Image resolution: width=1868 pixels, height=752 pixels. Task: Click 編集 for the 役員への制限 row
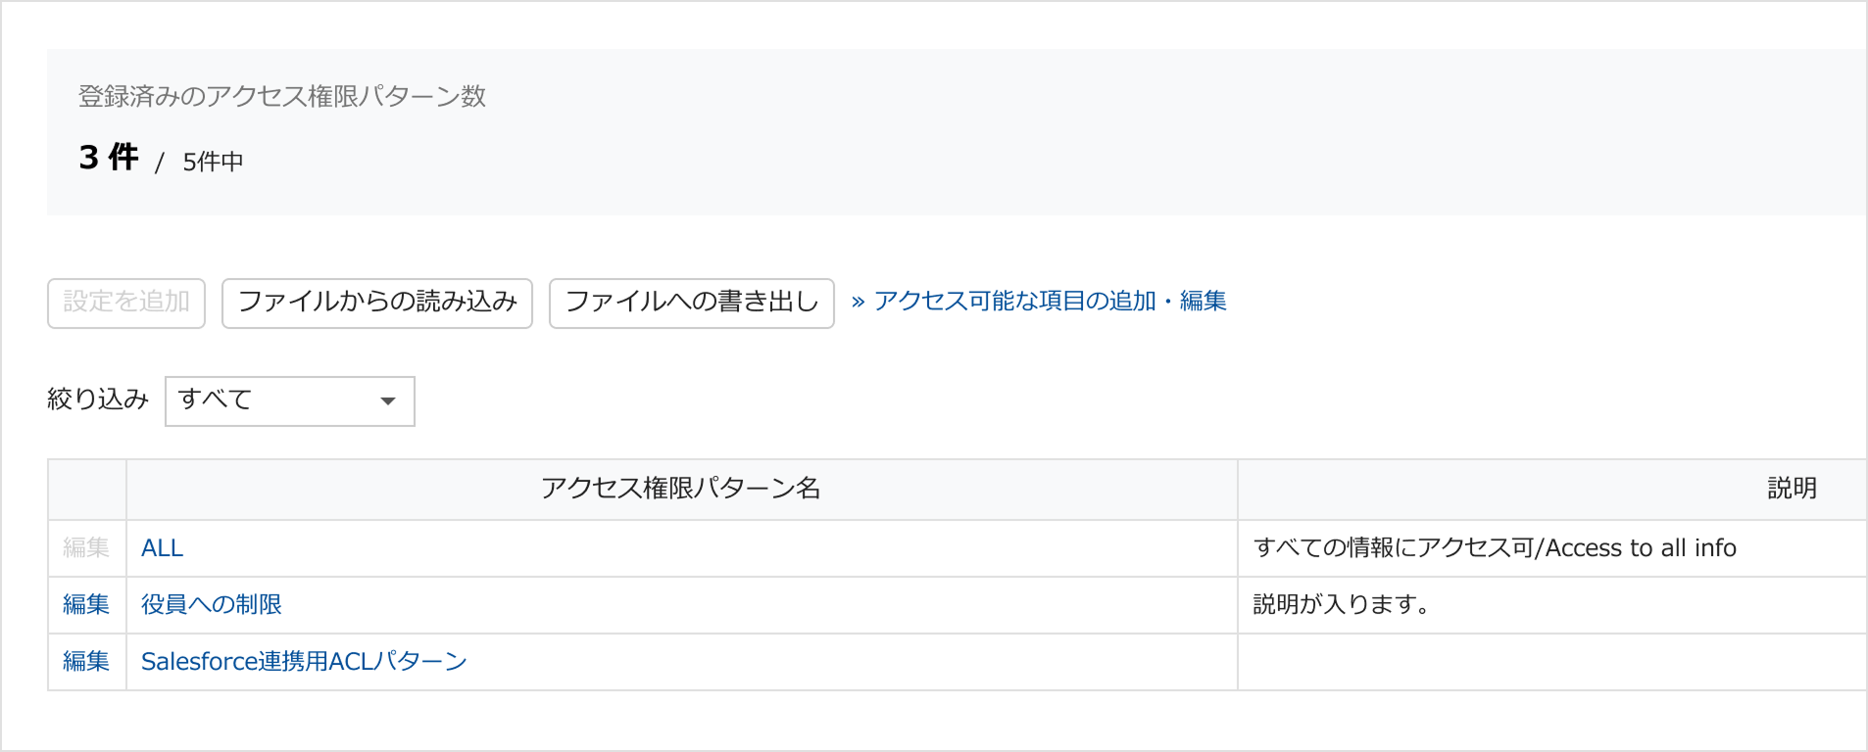[x=86, y=605]
